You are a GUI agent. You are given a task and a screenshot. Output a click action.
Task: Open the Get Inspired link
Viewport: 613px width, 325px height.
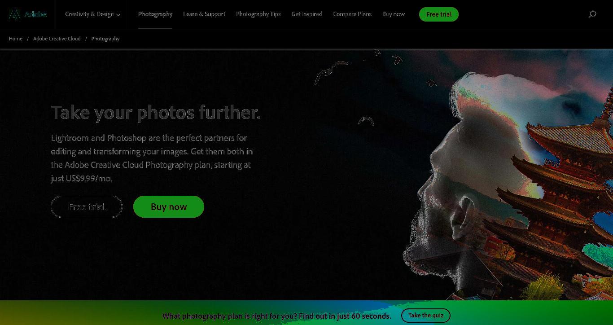[x=307, y=14]
